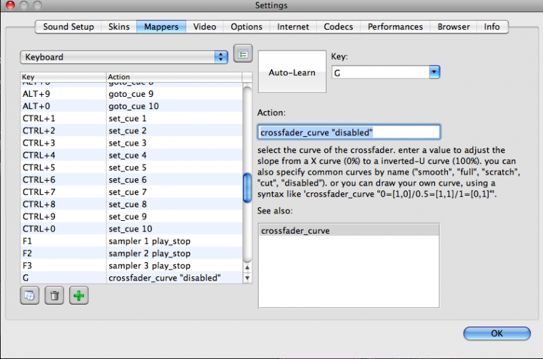Viewport: 543px width, 359px height.
Task: Select the F1 sampler 1 play_stop row
Action: (129, 241)
